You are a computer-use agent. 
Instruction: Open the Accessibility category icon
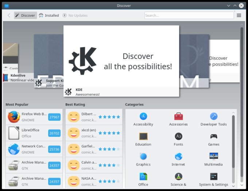[x=143, y=116]
